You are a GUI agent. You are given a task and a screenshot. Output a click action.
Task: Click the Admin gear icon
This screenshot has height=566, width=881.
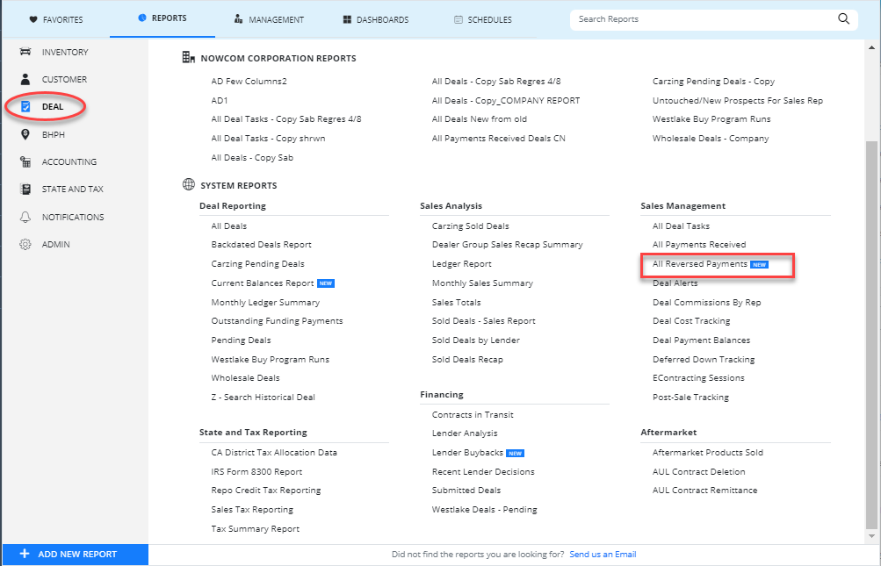click(x=25, y=244)
